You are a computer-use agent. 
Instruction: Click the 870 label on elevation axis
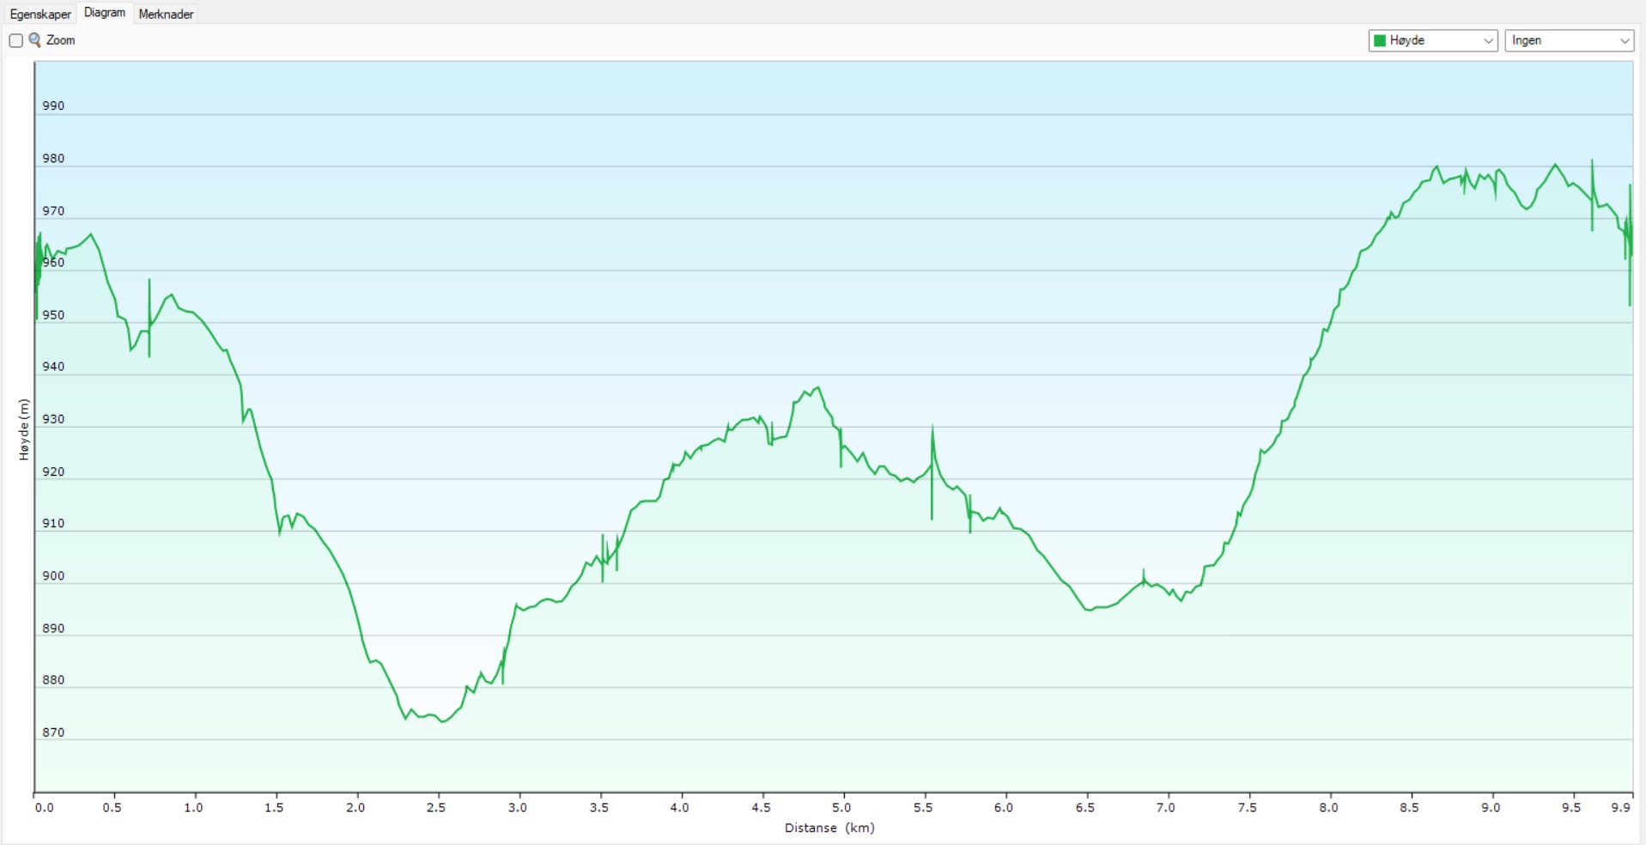53,733
